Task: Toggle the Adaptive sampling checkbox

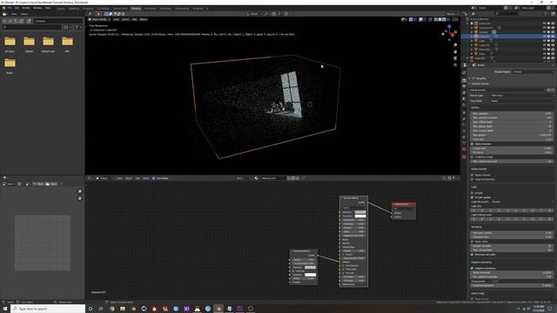Action: pyautogui.click(x=472, y=269)
